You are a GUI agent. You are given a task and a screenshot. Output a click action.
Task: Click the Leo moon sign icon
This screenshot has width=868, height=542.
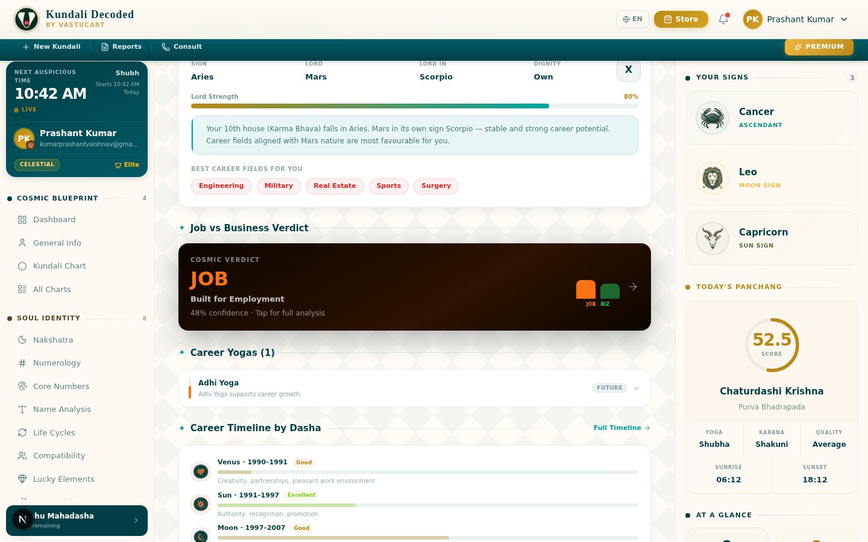pyautogui.click(x=712, y=178)
